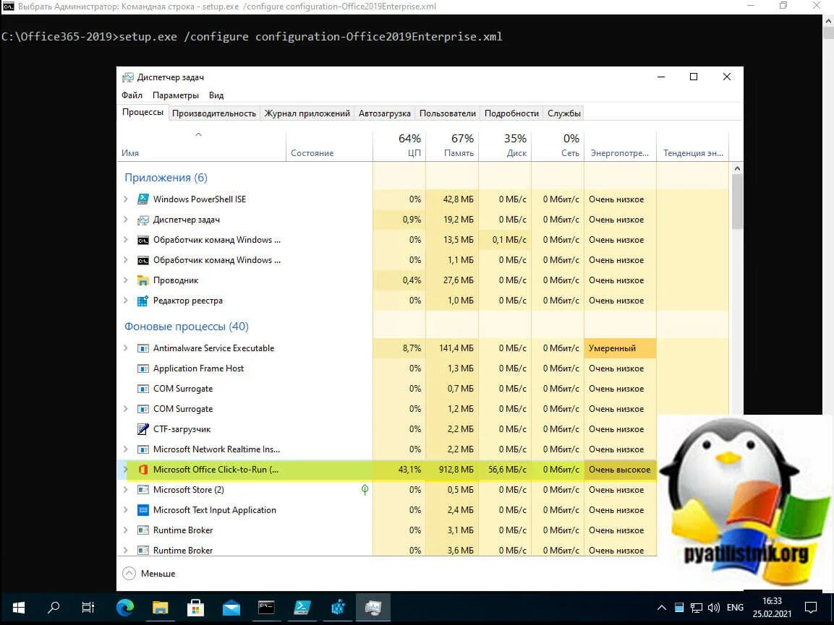The image size is (834, 625).
Task: Switch to the Пользователи tab
Action: point(447,113)
